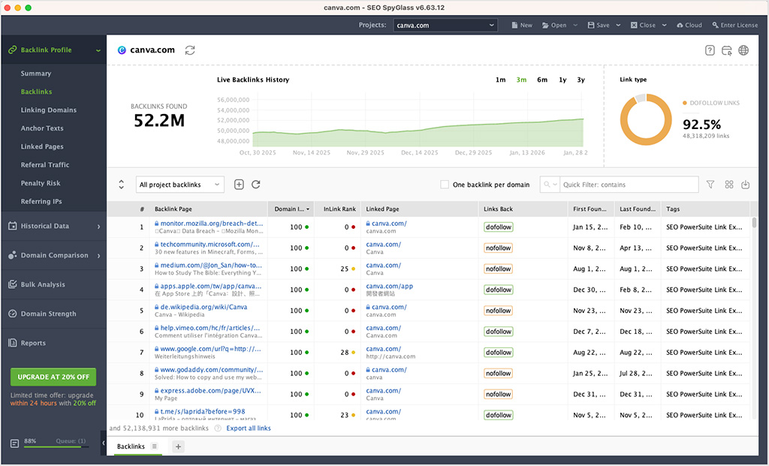This screenshot has width=769, height=466.
Task: Click the DOFOLLOW LINKS orange legend dot
Action: (x=685, y=103)
